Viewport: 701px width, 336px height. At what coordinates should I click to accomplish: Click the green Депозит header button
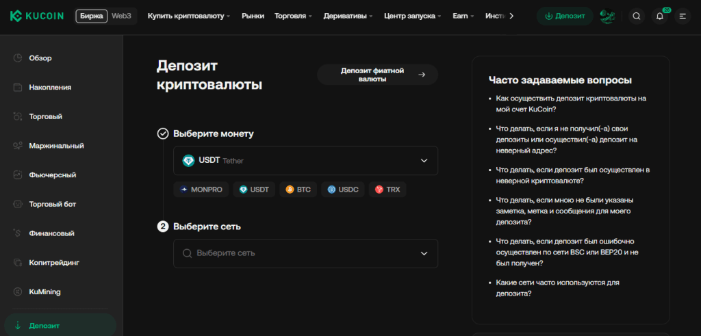(565, 16)
